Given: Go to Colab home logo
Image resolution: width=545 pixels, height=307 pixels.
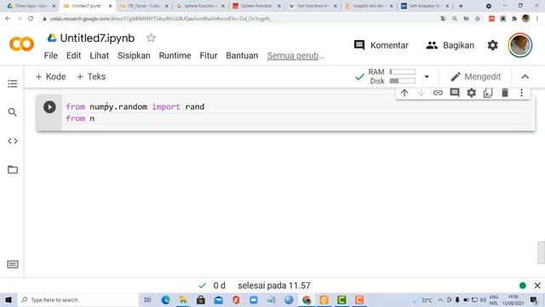Looking at the screenshot, I should [21, 44].
